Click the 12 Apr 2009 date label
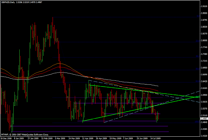208x140 pixels. [88, 138]
